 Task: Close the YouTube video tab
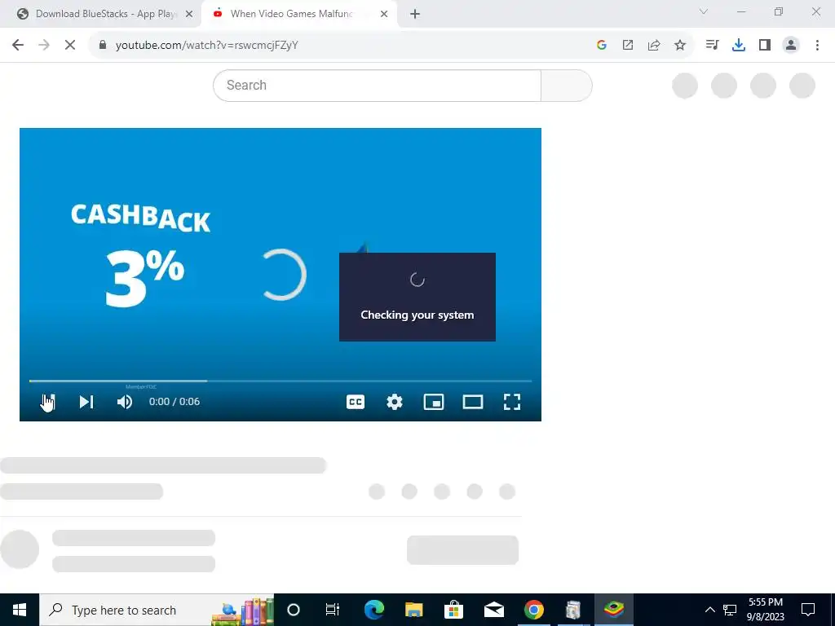384,15
